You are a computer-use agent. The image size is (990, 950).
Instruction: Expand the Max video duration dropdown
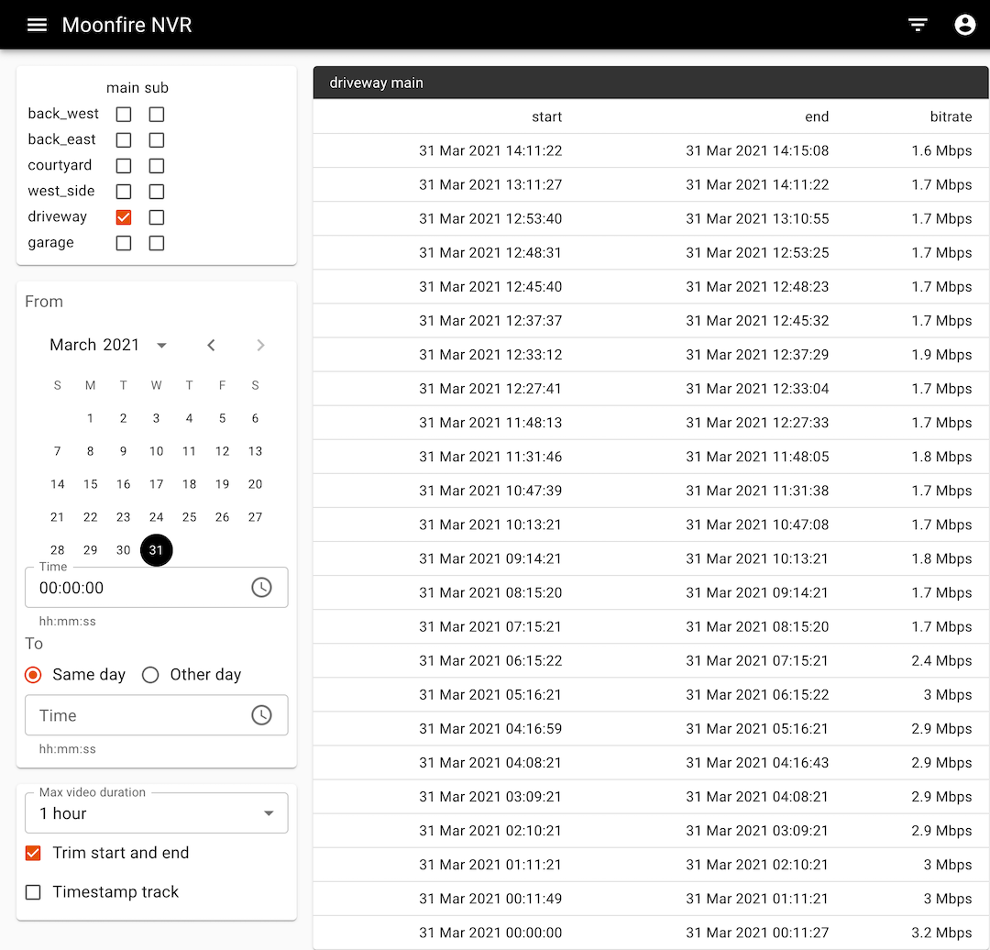269,812
